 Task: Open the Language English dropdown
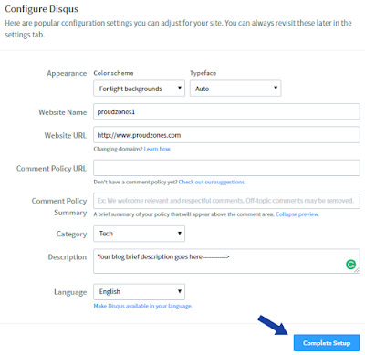click(x=139, y=291)
